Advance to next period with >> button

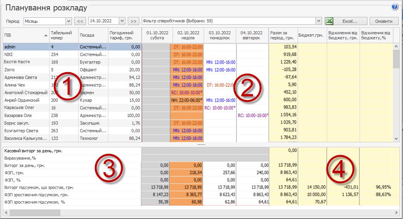134,21
